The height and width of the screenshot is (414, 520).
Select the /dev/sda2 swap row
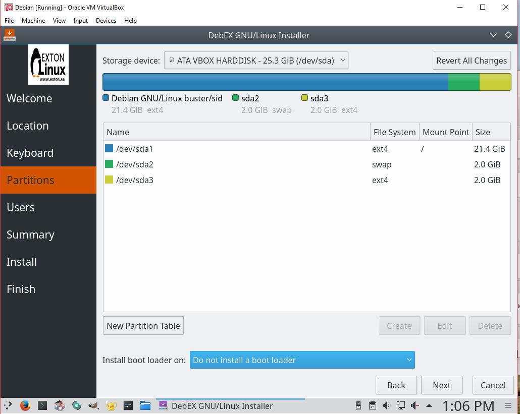click(307, 164)
